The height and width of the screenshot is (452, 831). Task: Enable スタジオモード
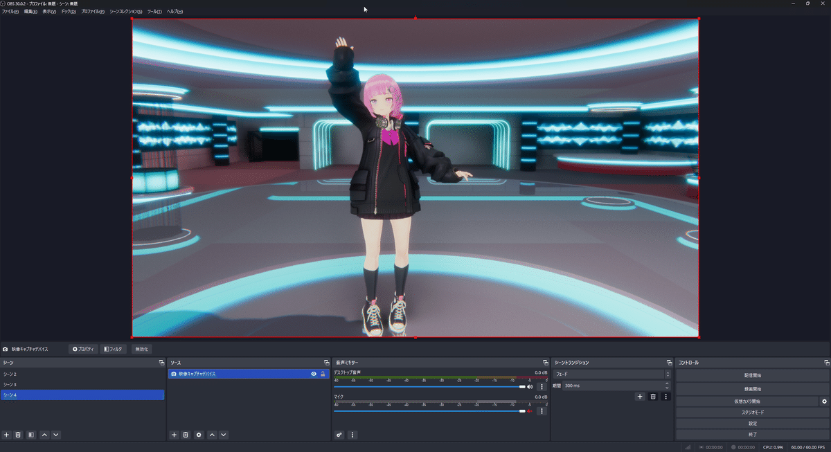coord(752,411)
